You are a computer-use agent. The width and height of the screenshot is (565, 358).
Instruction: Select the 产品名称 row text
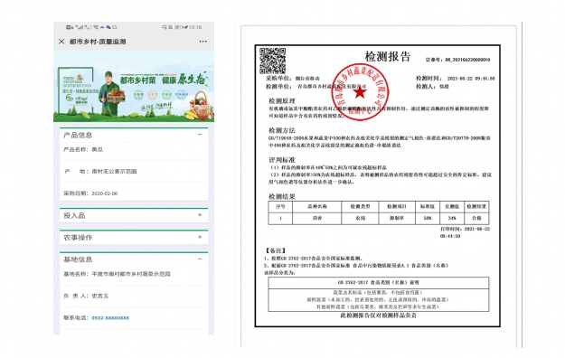tap(83, 149)
